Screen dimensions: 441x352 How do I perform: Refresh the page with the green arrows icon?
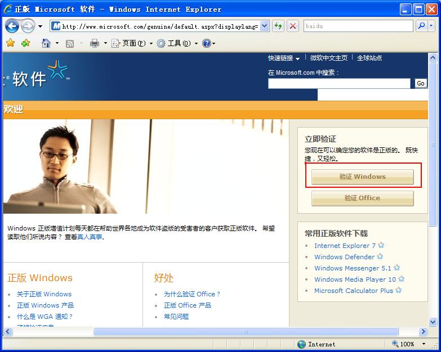coord(278,26)
